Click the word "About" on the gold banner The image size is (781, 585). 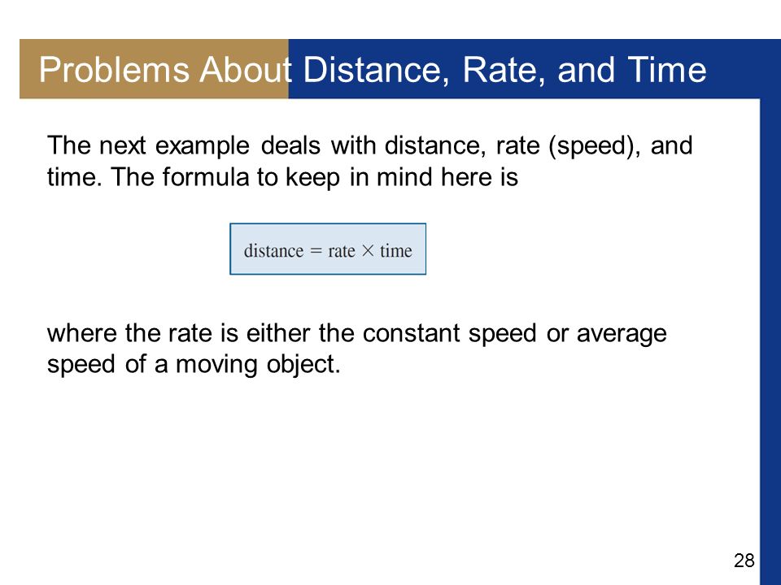pos(246,69)
